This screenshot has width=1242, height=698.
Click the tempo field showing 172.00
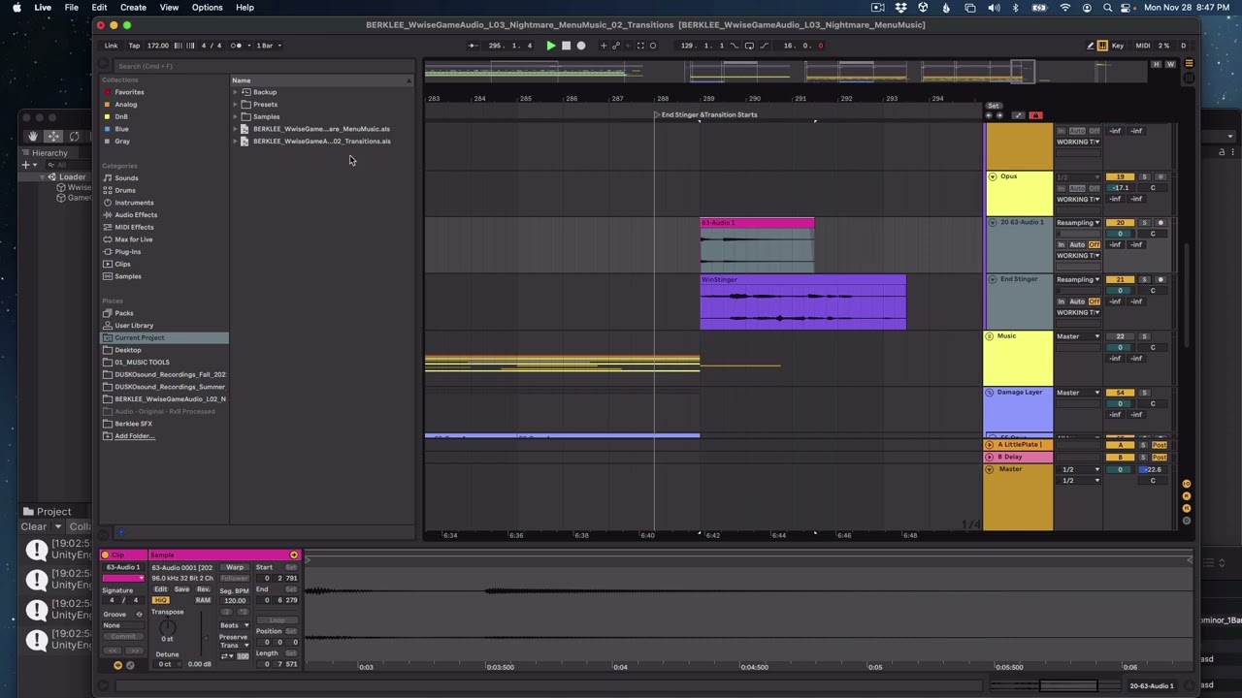[157, 46]
